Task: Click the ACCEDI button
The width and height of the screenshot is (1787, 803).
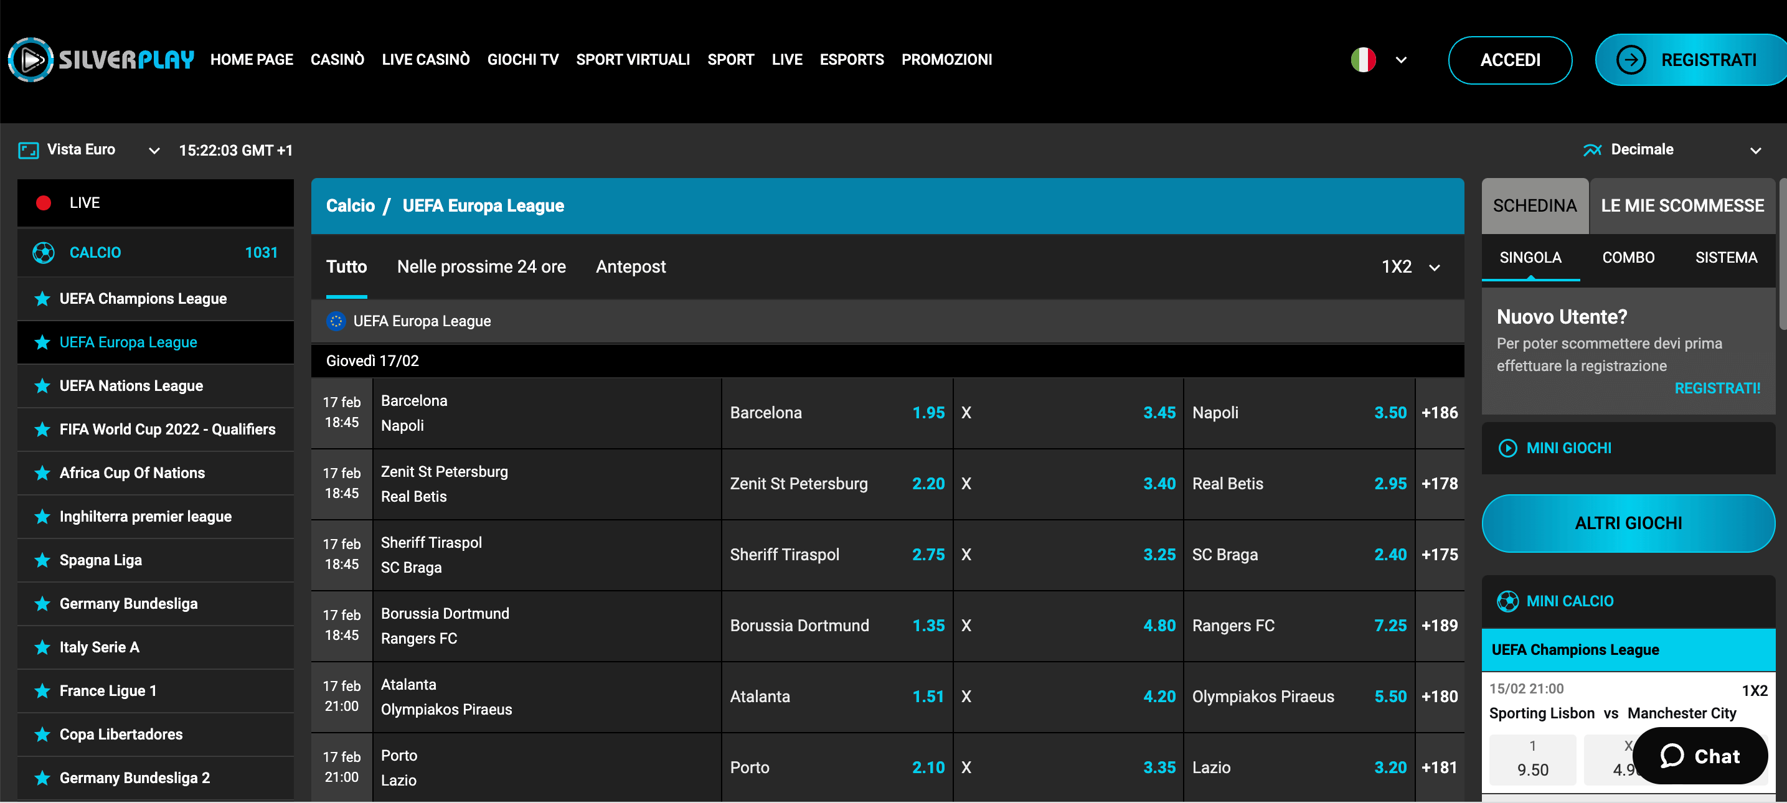Action: click(1510, 60)
